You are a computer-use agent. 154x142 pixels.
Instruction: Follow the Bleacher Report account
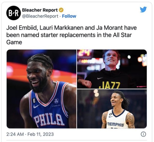[69, 16]
